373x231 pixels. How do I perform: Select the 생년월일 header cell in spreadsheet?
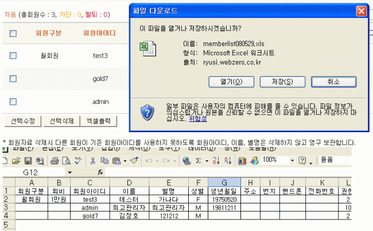(x=224, y=191)
